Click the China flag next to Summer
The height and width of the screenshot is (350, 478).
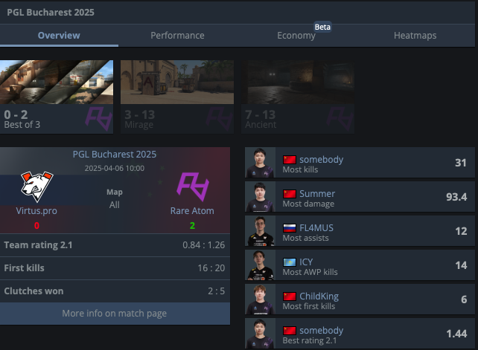point(290,194)
